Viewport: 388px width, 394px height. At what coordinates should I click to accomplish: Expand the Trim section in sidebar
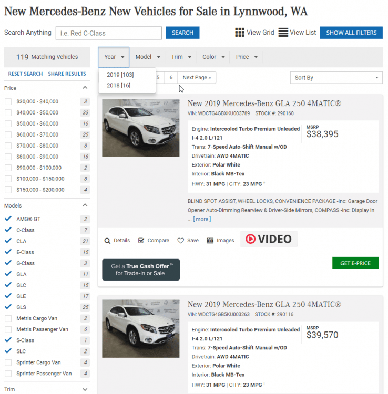pos(85,389)
